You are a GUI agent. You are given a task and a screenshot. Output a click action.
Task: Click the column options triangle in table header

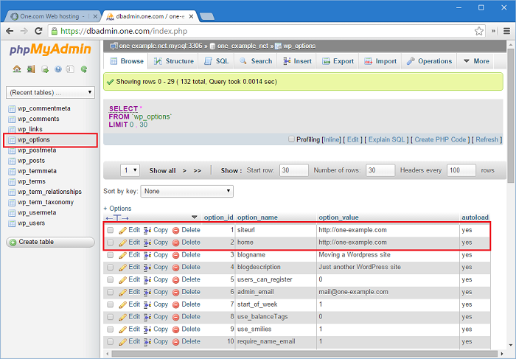(x=194, y=217)
